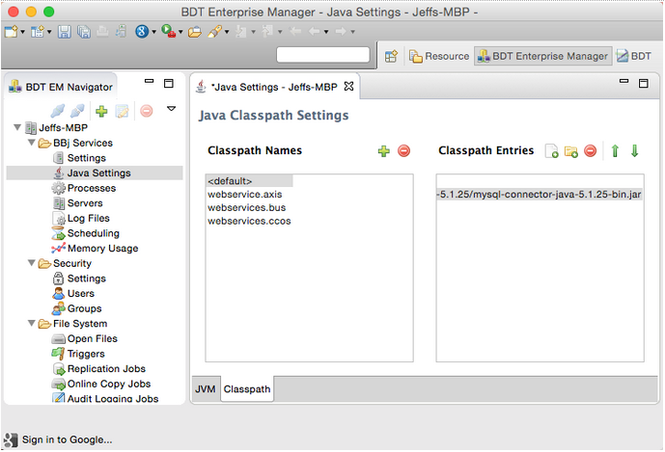Select the webservices.ccos classpath name
The width and height of the screenshot is (665, 452).
point(249,221)
